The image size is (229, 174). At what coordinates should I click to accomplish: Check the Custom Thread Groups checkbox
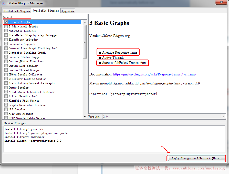coord(6,70)
